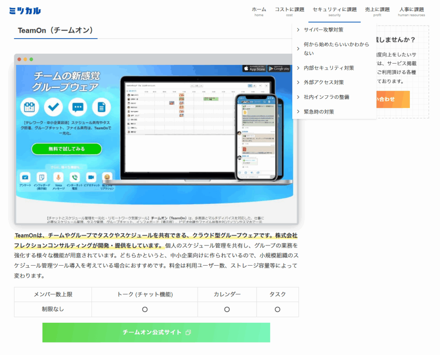Click the ミツカル site logo
The height and width of the screenshot is (355, 440).
coord(25,11)
